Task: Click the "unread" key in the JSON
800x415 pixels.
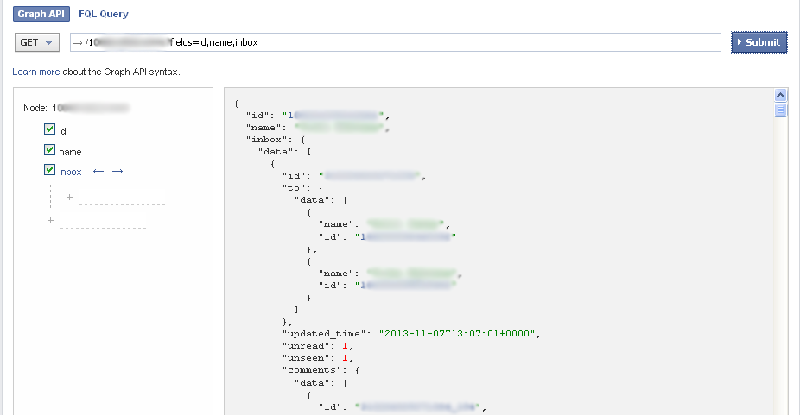Action: pos(308,346)
